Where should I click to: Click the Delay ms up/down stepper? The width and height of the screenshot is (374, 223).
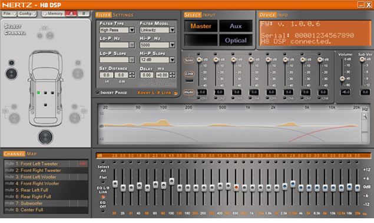coord(172,75)
